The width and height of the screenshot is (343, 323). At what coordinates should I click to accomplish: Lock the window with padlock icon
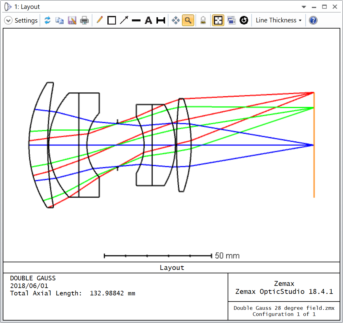click(203, 20)
